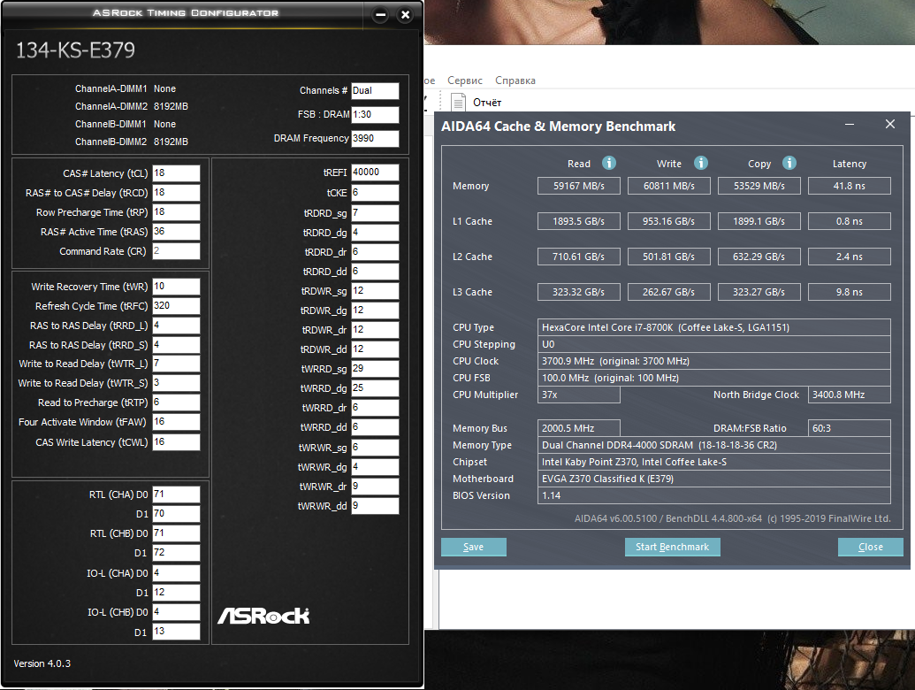915x690 pixels.
Task: Click the North Bridge Clock value 3400.8 MHz
Action: click(x=849, y=395)
